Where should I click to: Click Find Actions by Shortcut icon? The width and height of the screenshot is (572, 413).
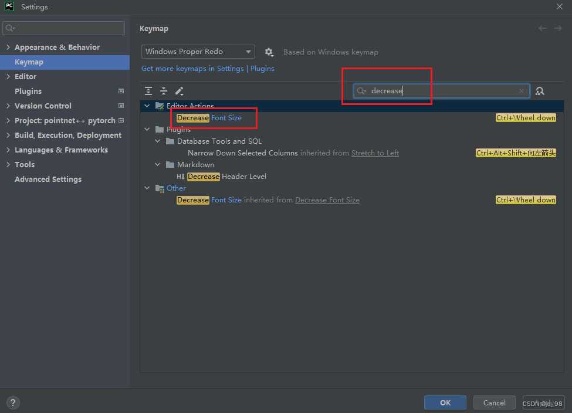pyautogui.click(x=540, y=91)
